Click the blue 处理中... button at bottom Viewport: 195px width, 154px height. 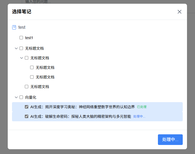pyautogui.click(x=170, y=140)
